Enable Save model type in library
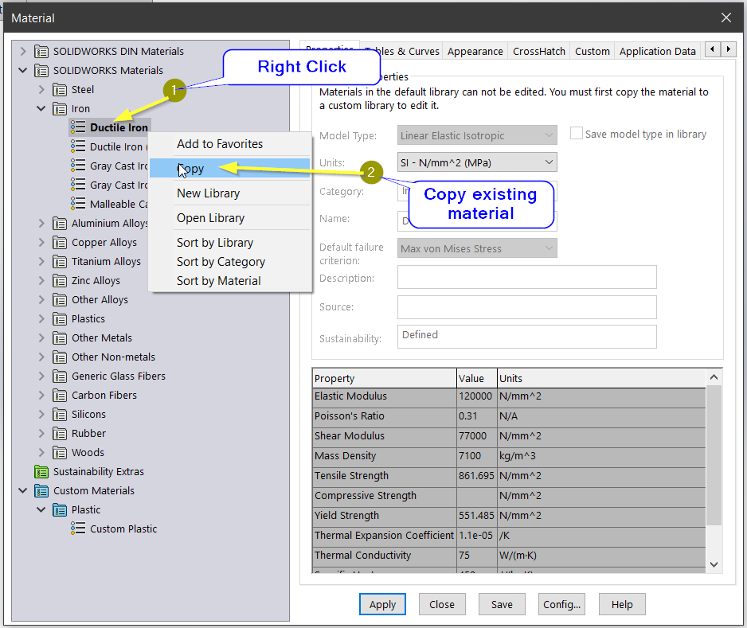 [577, 134]
